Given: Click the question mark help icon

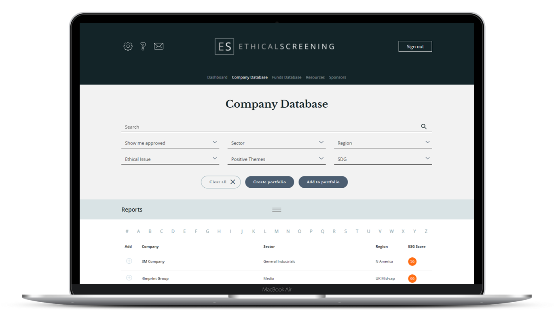Looking at the screenshot, I should 143,46.
